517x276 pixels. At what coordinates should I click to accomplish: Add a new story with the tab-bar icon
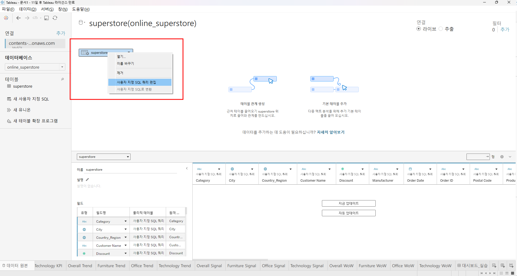tap(511, 266)
